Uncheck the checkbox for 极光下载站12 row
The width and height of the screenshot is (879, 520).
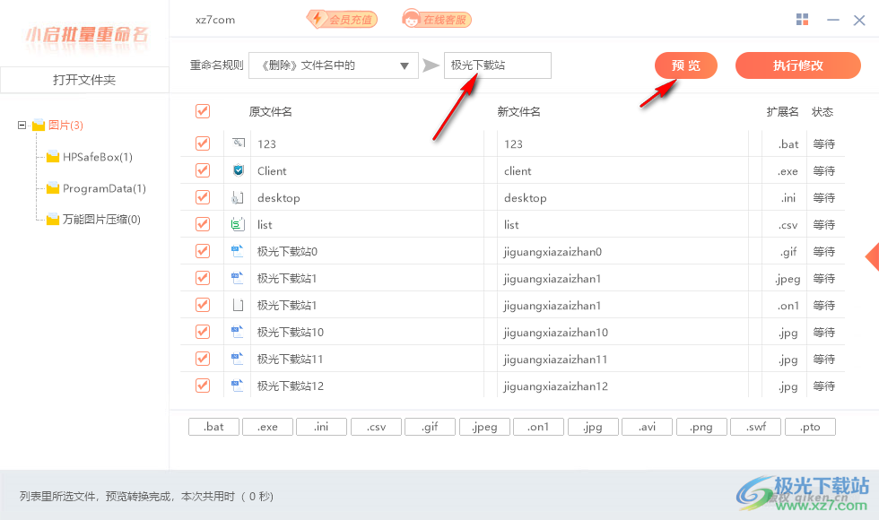pyautogui.click(x=203, y=386)
